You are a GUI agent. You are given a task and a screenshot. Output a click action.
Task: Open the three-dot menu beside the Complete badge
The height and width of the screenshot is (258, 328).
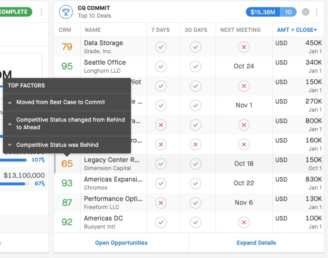tap(41, 12)
